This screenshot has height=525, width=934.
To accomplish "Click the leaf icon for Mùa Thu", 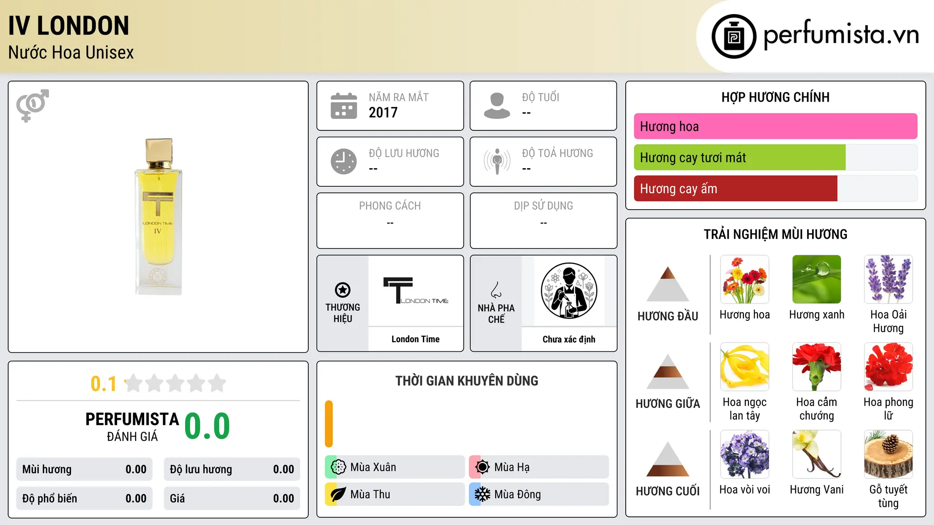I will (338, 494).
